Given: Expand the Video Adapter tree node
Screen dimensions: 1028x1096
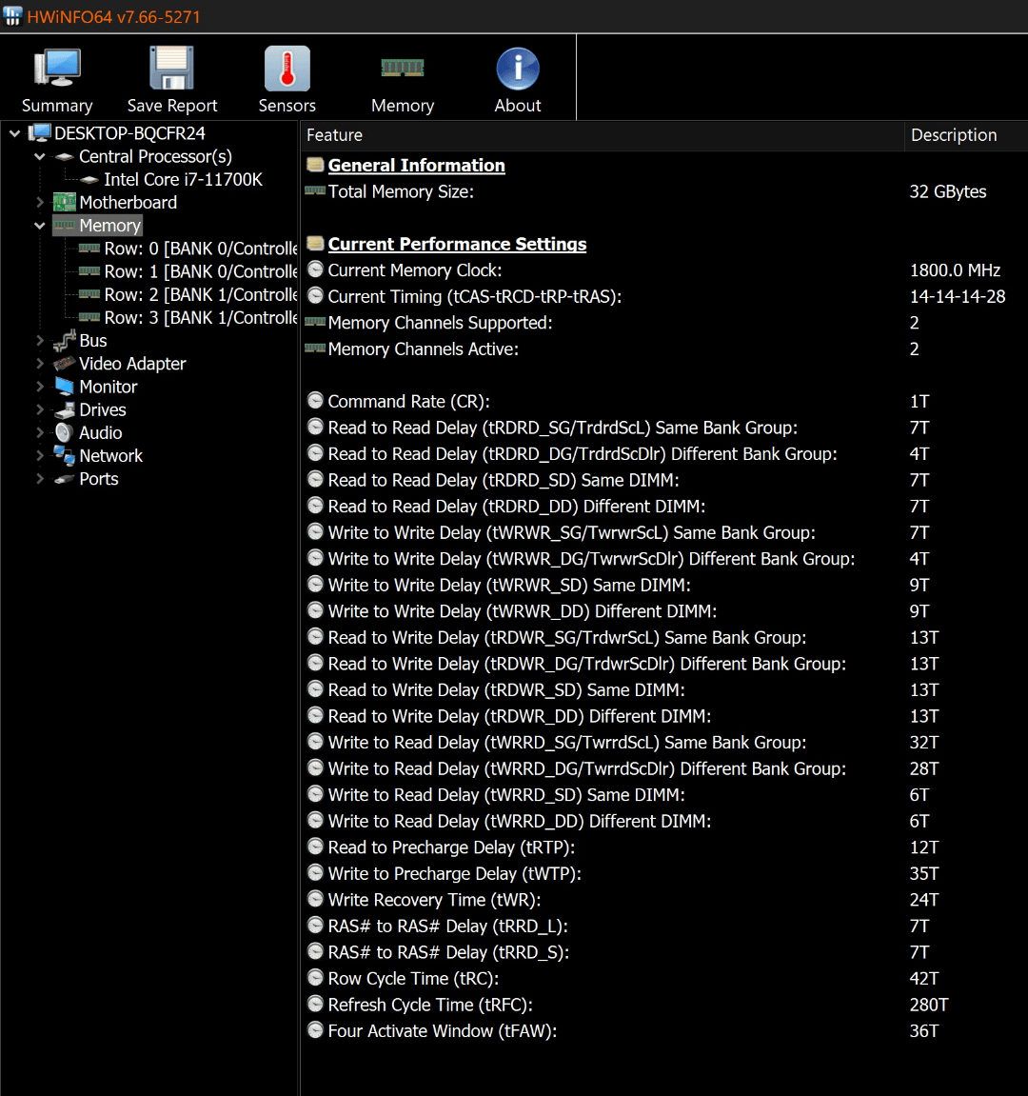Looking at the screenshot, I should point(40,364).
